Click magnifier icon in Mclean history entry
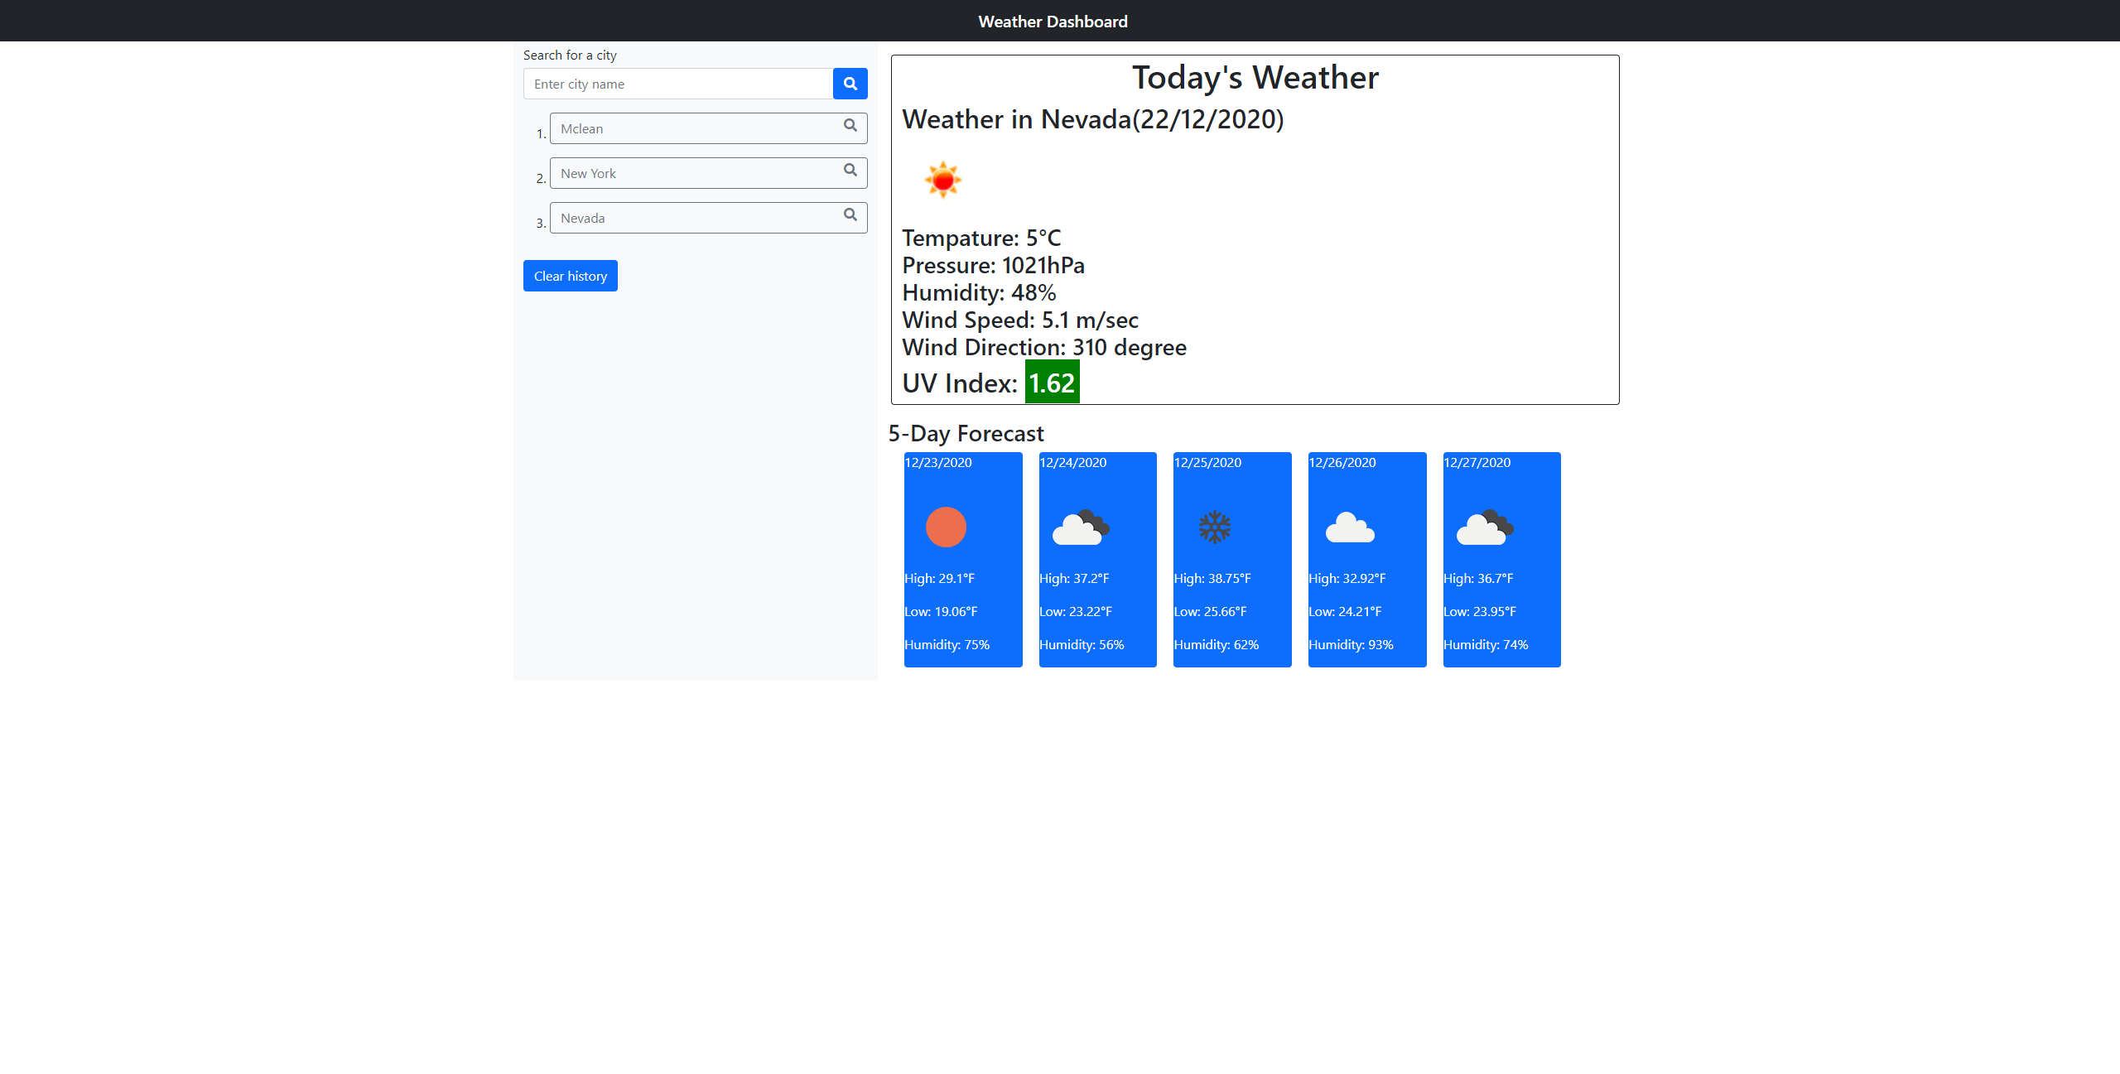 [x=850, y=126]
